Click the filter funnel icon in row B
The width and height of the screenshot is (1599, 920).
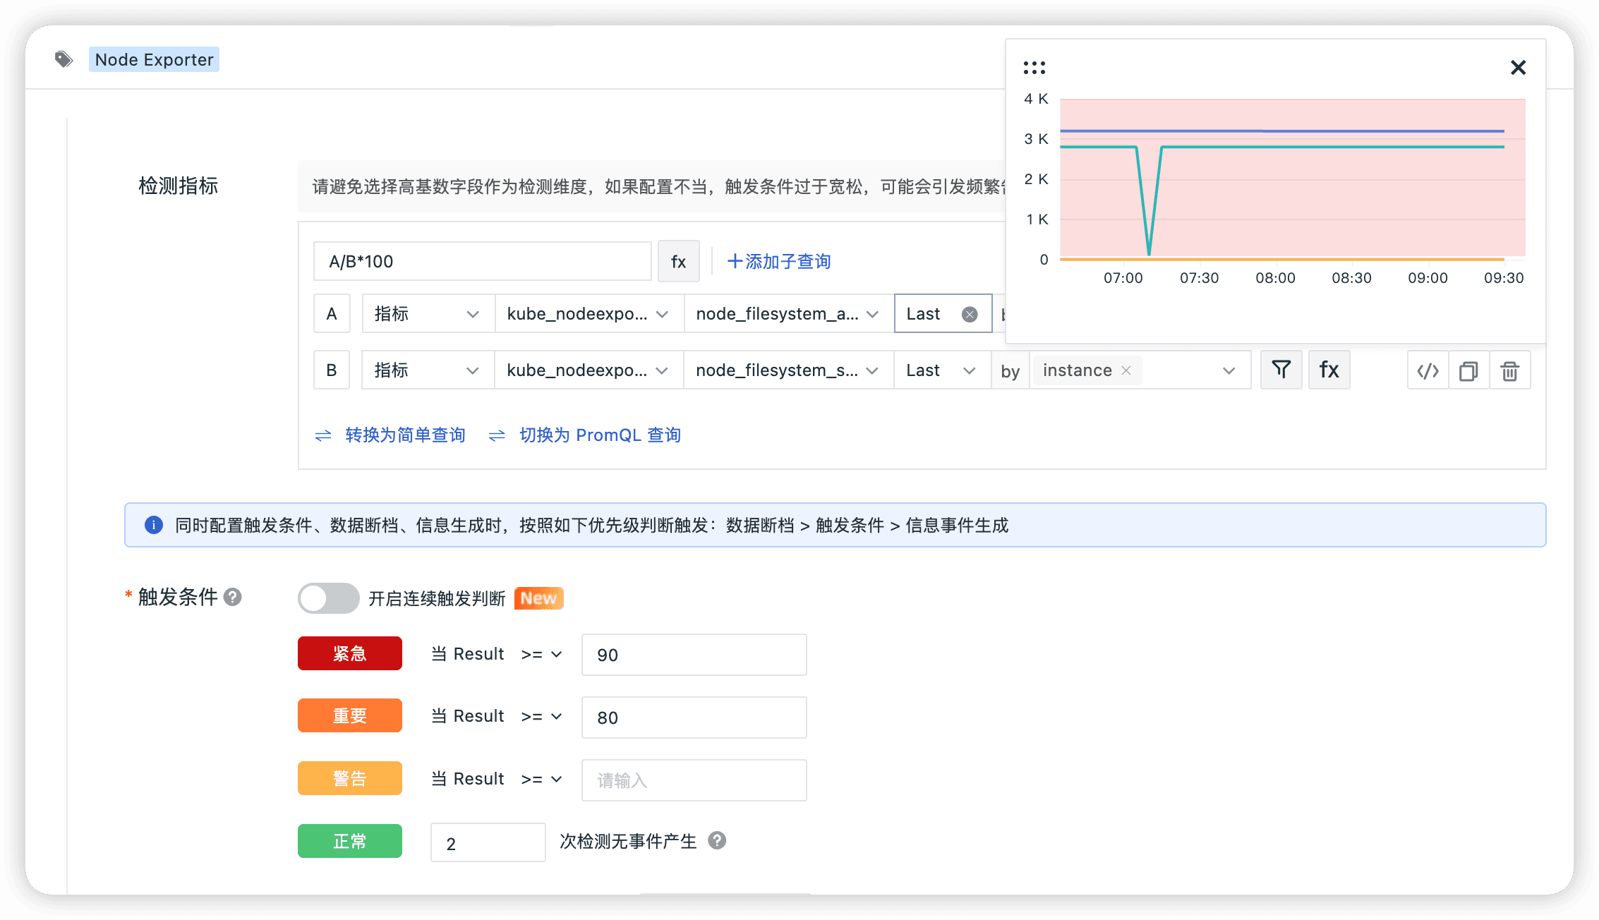point(1281,370)
